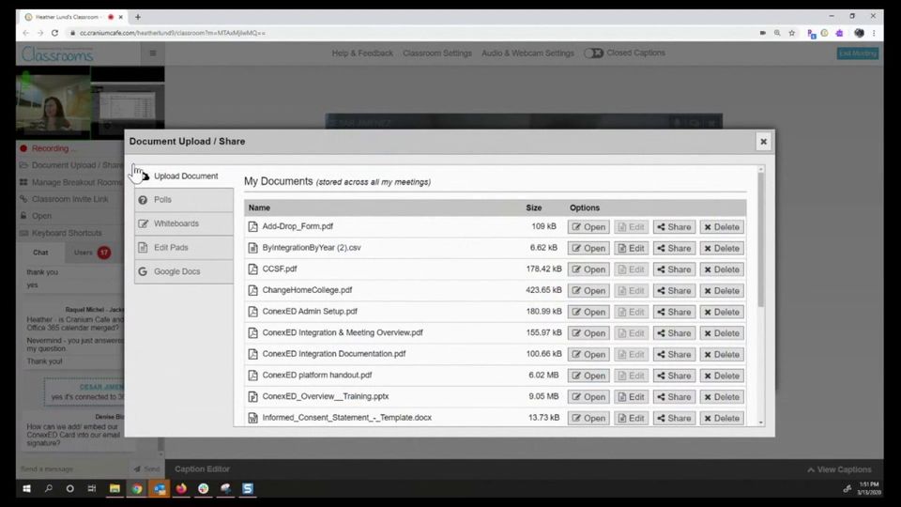Open File Explorer from the taskbar

click(115, 488)
